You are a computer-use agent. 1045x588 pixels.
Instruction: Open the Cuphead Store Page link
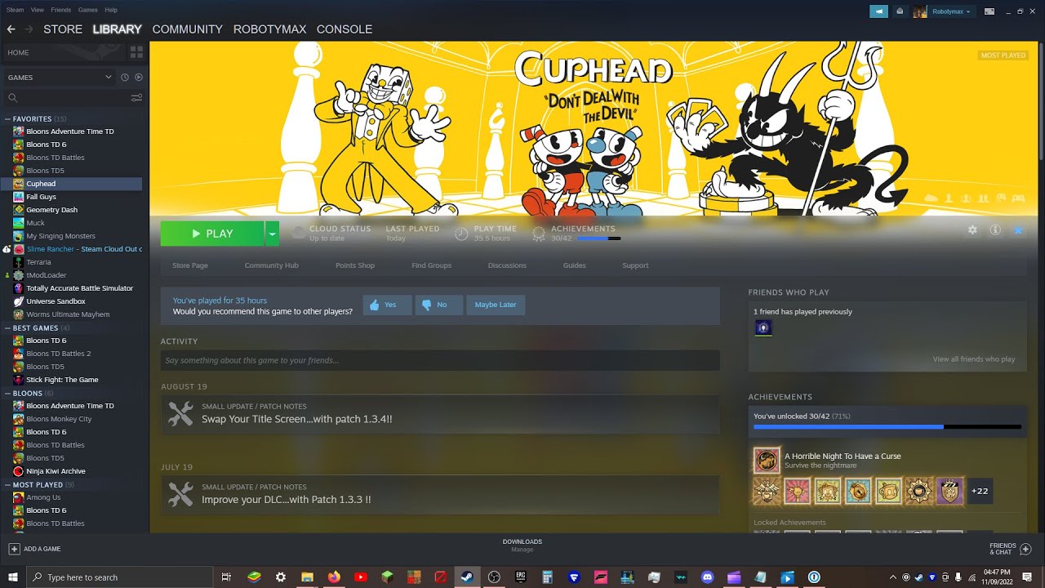point(190,265)
